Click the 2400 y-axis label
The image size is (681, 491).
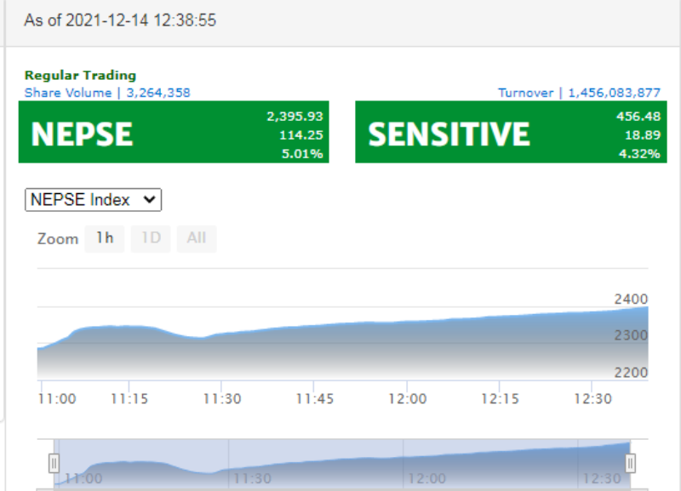tap(631, 300)
